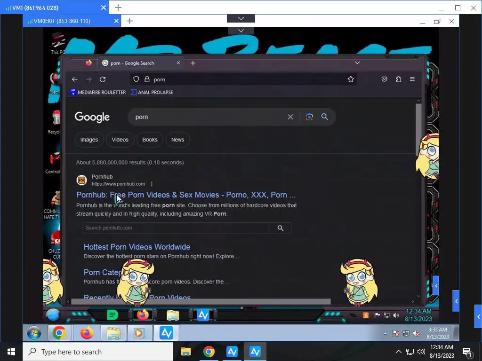Filter Google results by News
This screenshot has height=361, width=482.
click(177, 140)
